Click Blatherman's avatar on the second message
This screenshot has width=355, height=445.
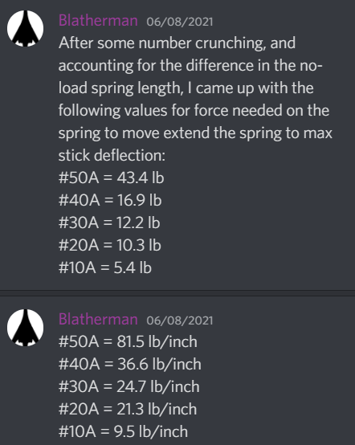(25, 328)
